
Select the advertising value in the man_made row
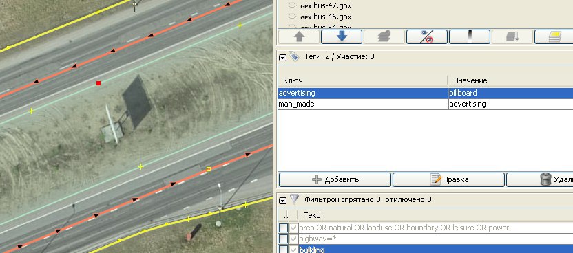click(510, 104)
